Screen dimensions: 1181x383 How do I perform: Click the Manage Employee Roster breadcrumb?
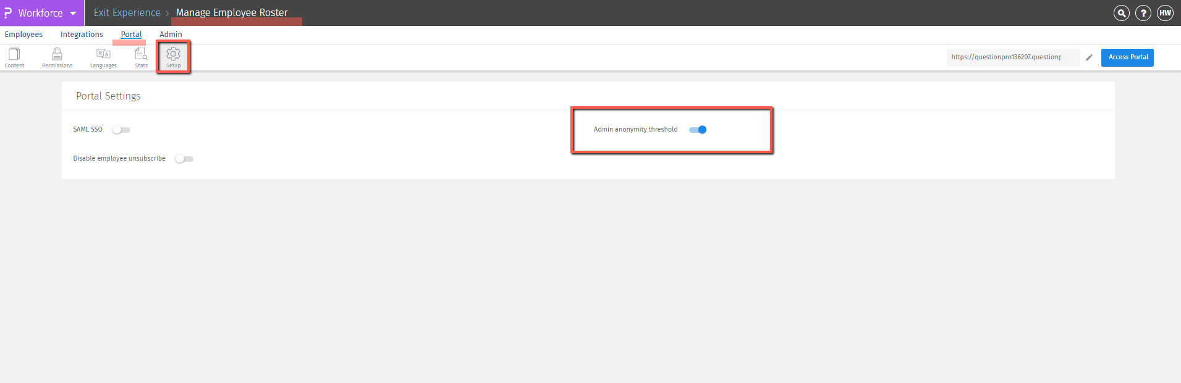232,13
